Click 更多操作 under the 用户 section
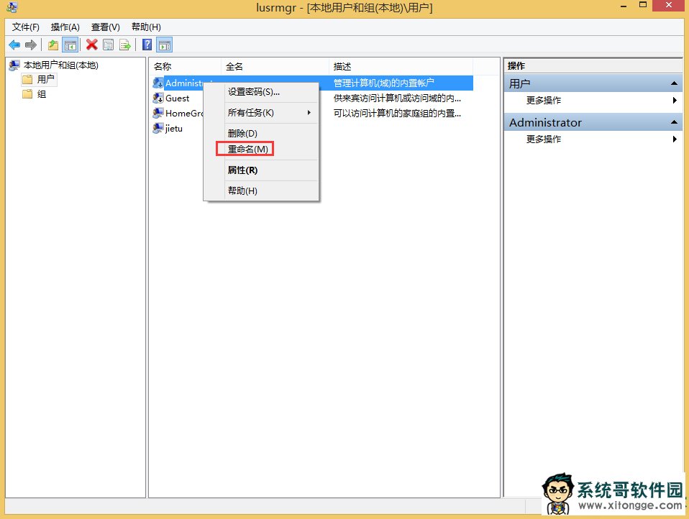This screenshot has height=519, width=689. [544, 101]
